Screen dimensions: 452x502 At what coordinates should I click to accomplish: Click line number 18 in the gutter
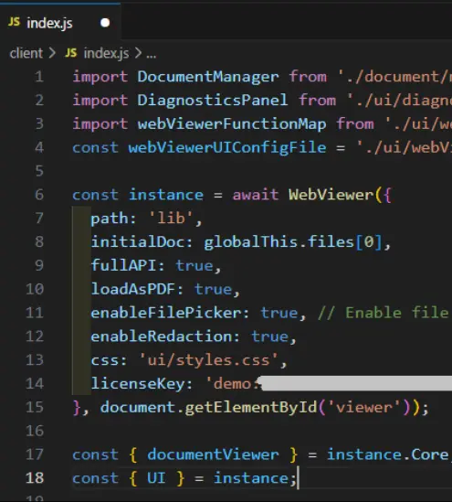click(x=35, y=478)
